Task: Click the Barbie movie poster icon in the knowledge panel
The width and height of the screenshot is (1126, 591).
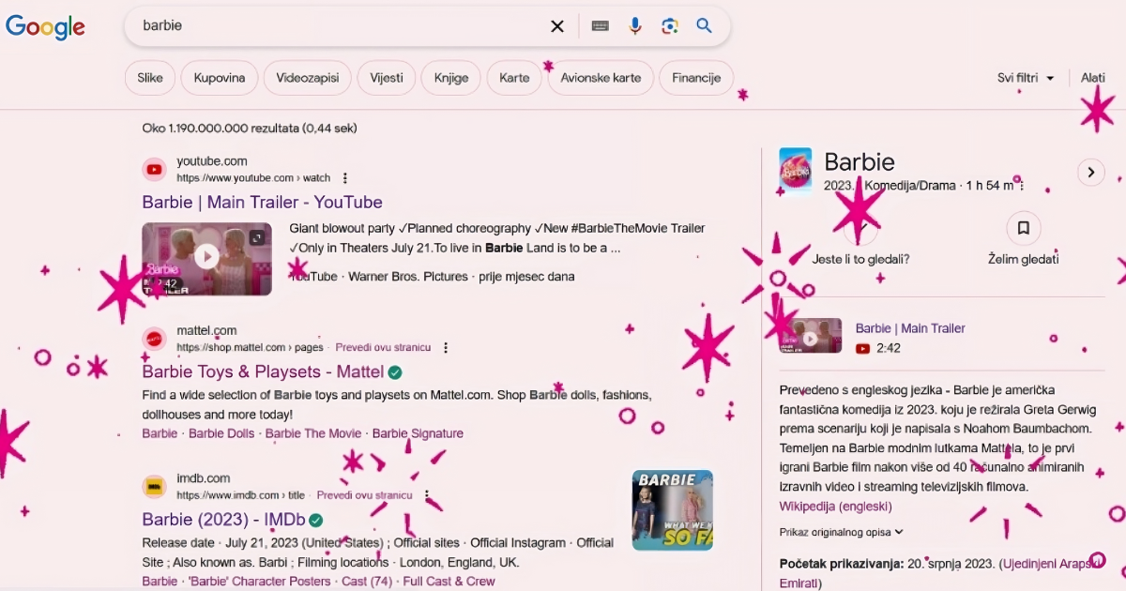Action: click(x=796, y=171)
